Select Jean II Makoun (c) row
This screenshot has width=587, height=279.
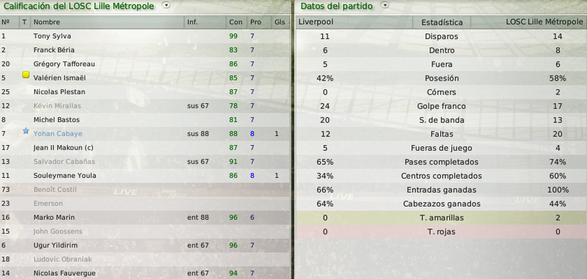pos(145,147)
